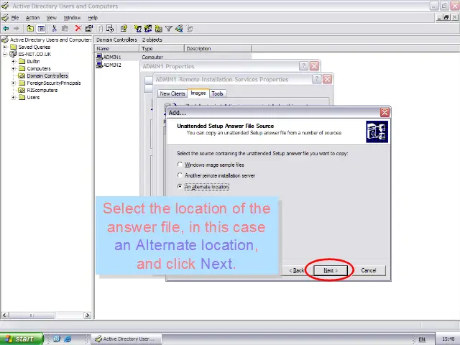Screen dimensions: 460x345
Task: Click the tree pane horizontal scrollbar thumb
Action: click(x=32, y=316)
